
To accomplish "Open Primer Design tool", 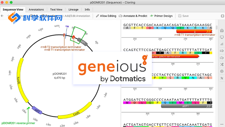I will pos(161,16).
